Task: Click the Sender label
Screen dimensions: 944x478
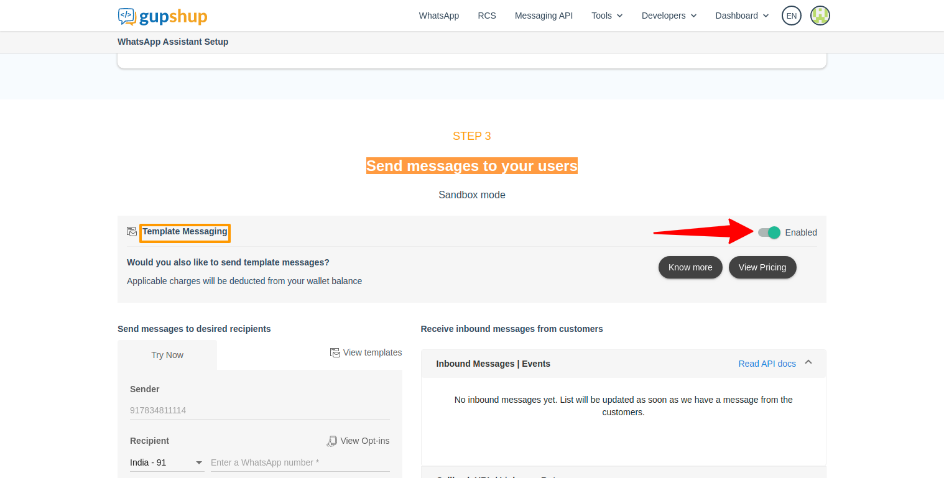Action: click(x=145, y=389)
